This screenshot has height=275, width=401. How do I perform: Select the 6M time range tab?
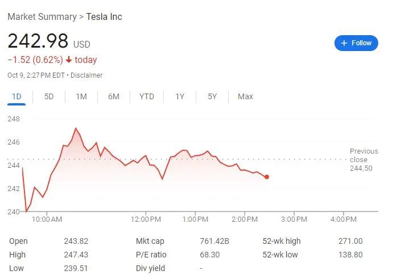click(114, 96)
